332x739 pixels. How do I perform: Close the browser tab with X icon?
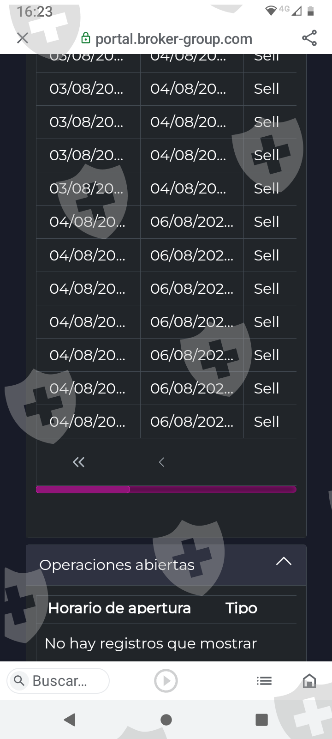[22, 38]
